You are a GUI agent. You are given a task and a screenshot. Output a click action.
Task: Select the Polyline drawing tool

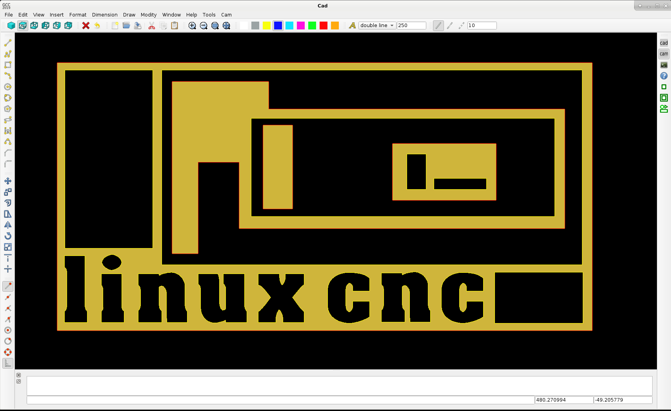(8, 54)
